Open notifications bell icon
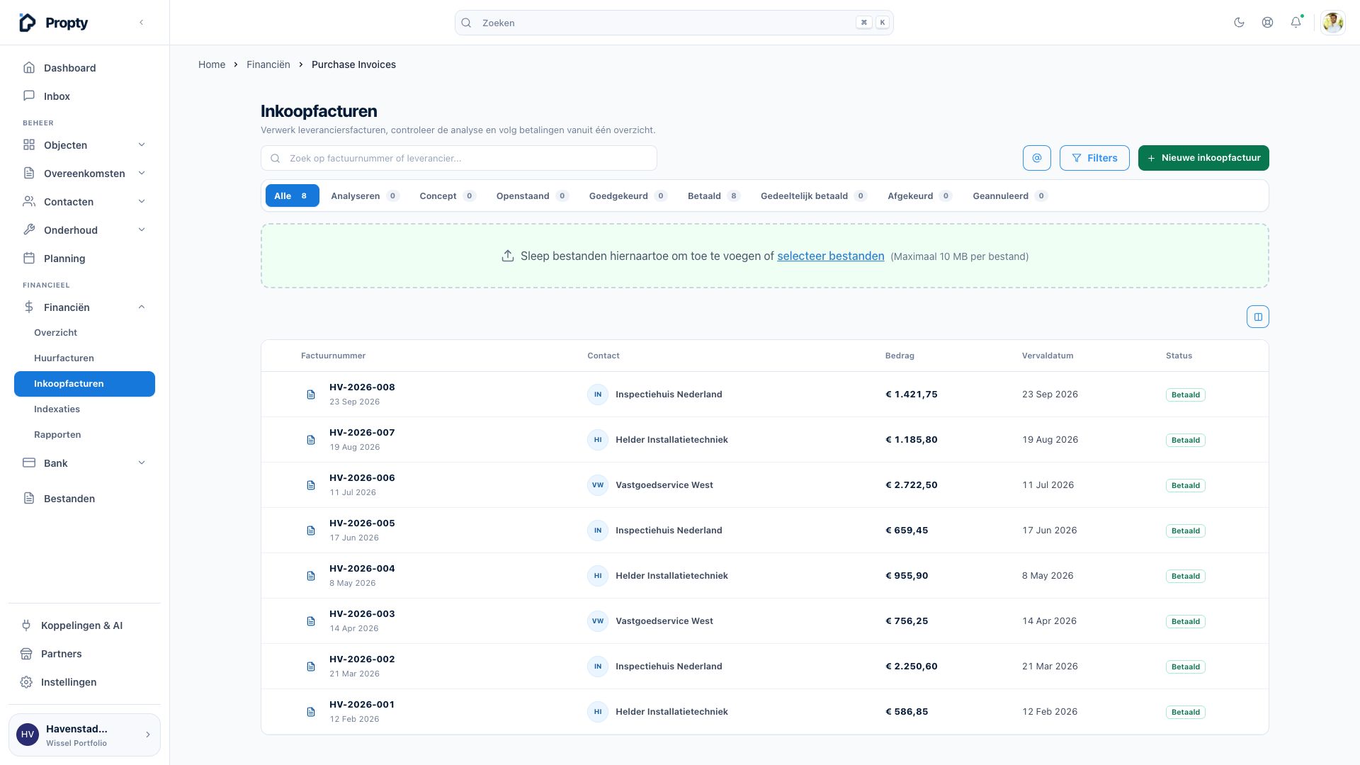The height and width of the screenshot is (765, 1360). 1296,23
